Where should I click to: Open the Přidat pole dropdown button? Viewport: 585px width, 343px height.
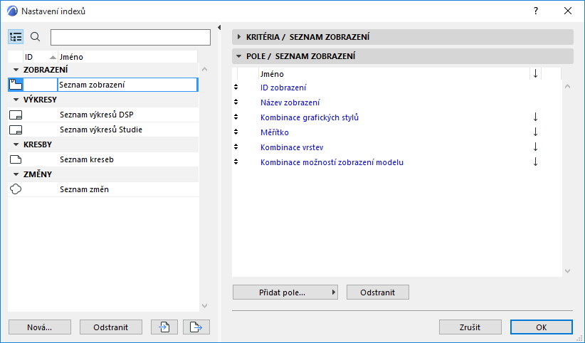pos(285,292)
